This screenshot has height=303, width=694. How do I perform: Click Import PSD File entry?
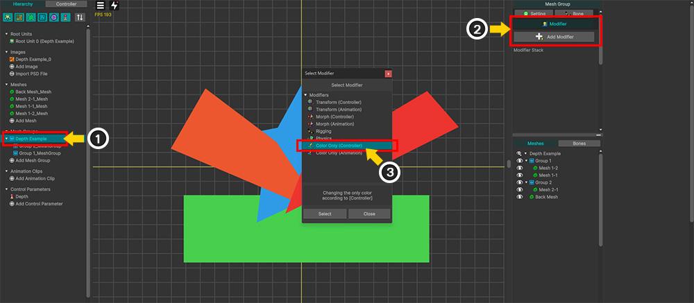coord(33,73)
